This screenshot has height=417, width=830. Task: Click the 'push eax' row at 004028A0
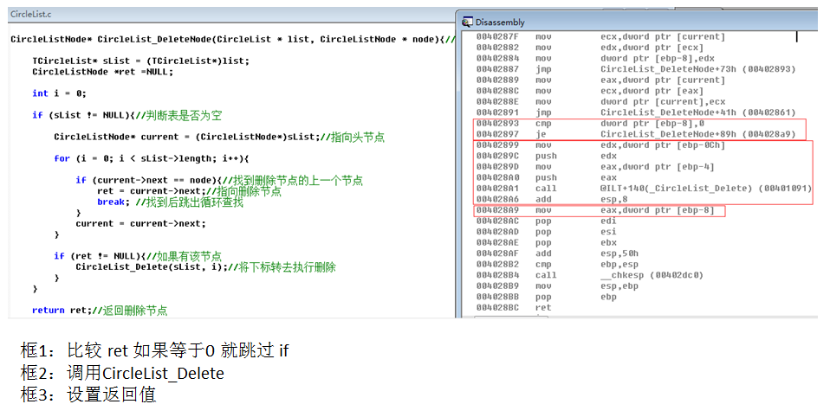547,177
